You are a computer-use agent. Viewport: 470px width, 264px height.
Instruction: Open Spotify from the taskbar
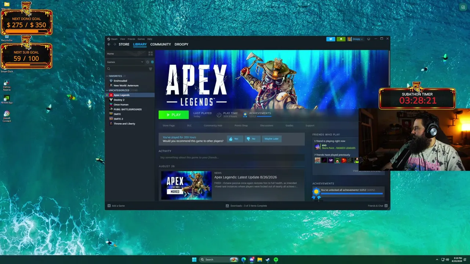click(276, 260)
